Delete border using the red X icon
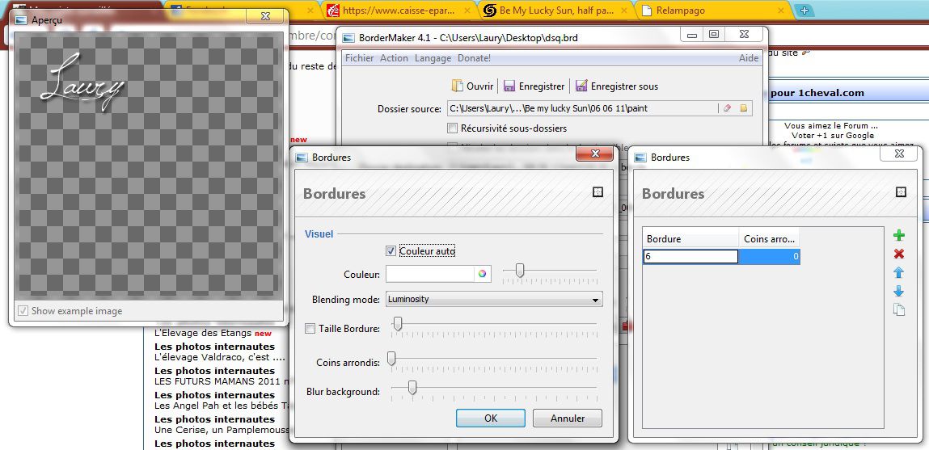This screenshot has height=450, width=929. [x=898, y=254]
